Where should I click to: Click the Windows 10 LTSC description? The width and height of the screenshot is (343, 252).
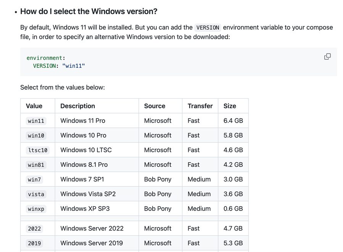[x=86, y=150]
